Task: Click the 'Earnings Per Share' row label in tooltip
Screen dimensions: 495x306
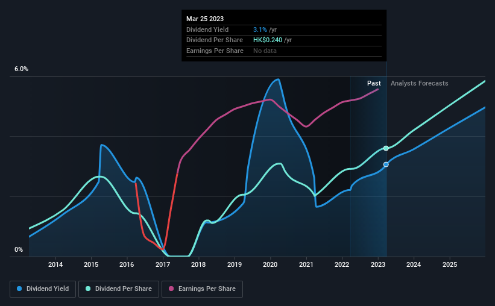Action: pyautogui.click(x=215, y=51)
